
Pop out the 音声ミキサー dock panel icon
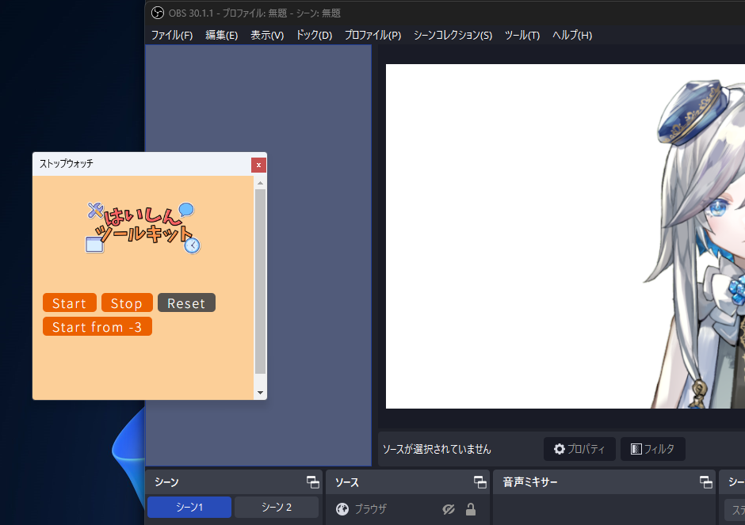pyautogui.click(x=706, y=482)
